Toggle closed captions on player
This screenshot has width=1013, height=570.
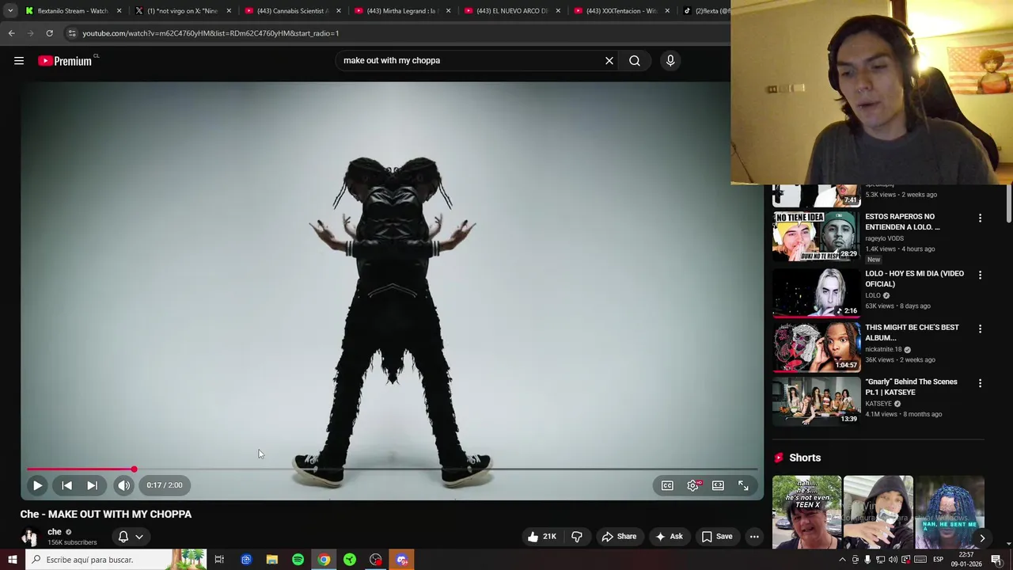(x=667, y=485)
